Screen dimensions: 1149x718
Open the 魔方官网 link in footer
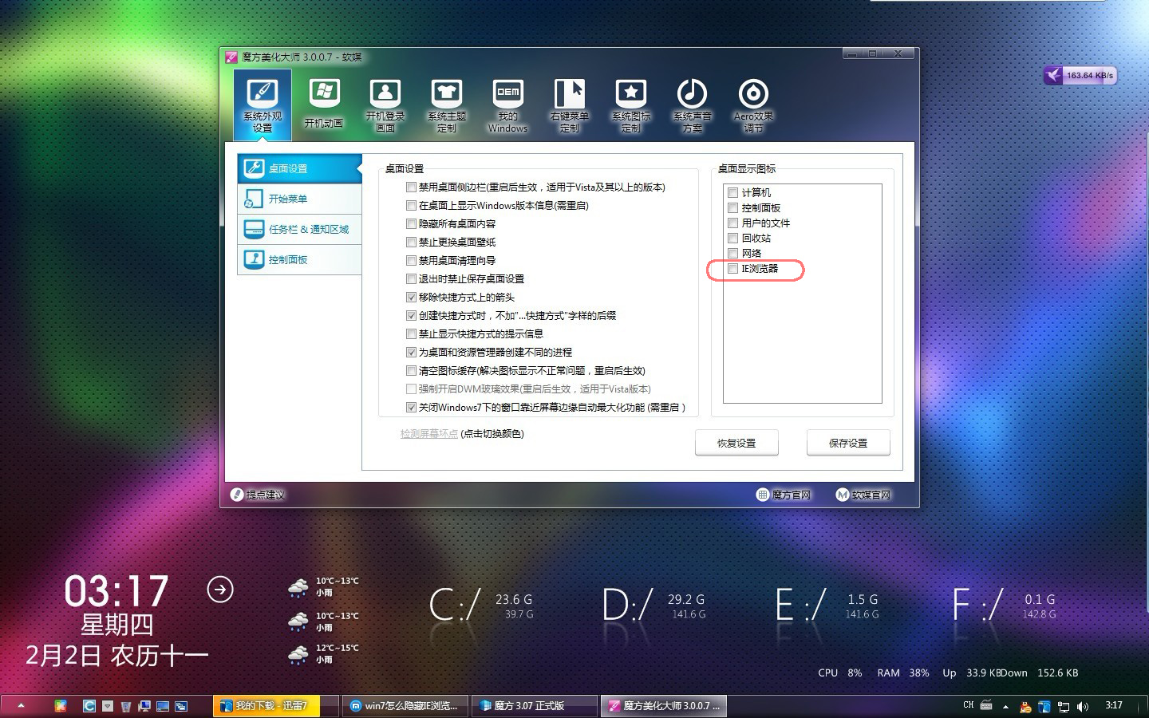tap(784, 495)
